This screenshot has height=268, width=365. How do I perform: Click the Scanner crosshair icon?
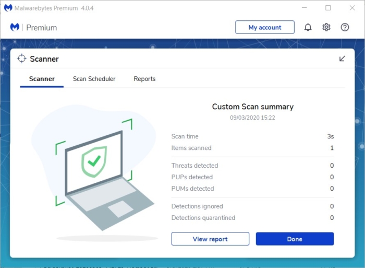point(22,59)
